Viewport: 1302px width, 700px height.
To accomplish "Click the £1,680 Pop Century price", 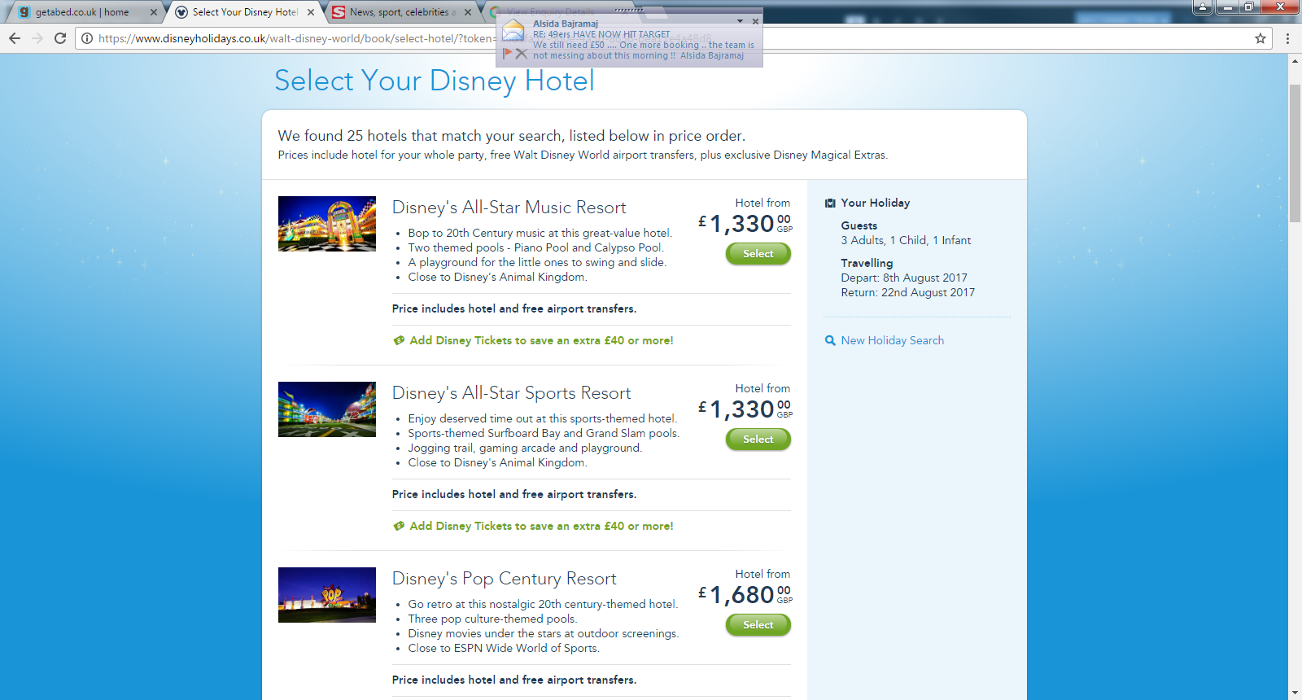I will (x=745, y=595).
